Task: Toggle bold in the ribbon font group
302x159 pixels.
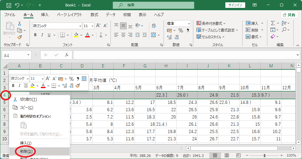Action: 35,35
